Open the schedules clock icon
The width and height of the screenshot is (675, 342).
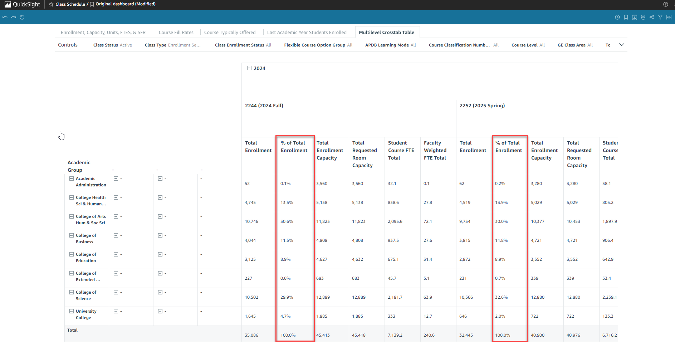(617, 17)
